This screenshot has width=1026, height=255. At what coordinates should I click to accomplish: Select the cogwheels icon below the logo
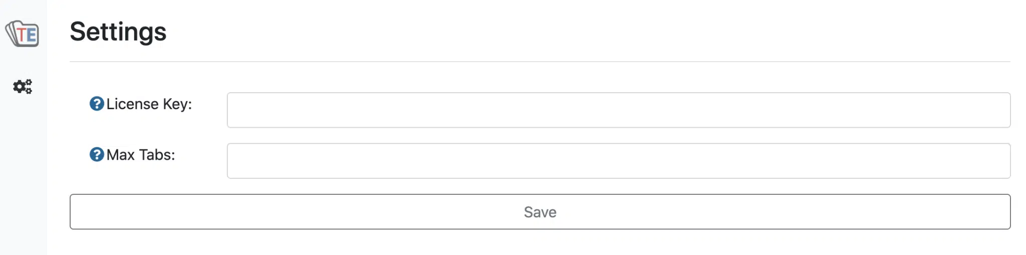point(23,87)
